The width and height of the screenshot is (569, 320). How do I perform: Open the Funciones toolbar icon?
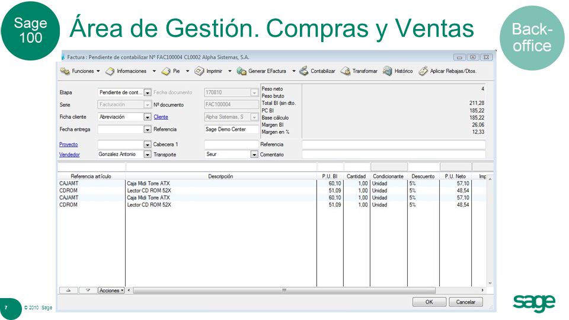click(x=65, y=71)
